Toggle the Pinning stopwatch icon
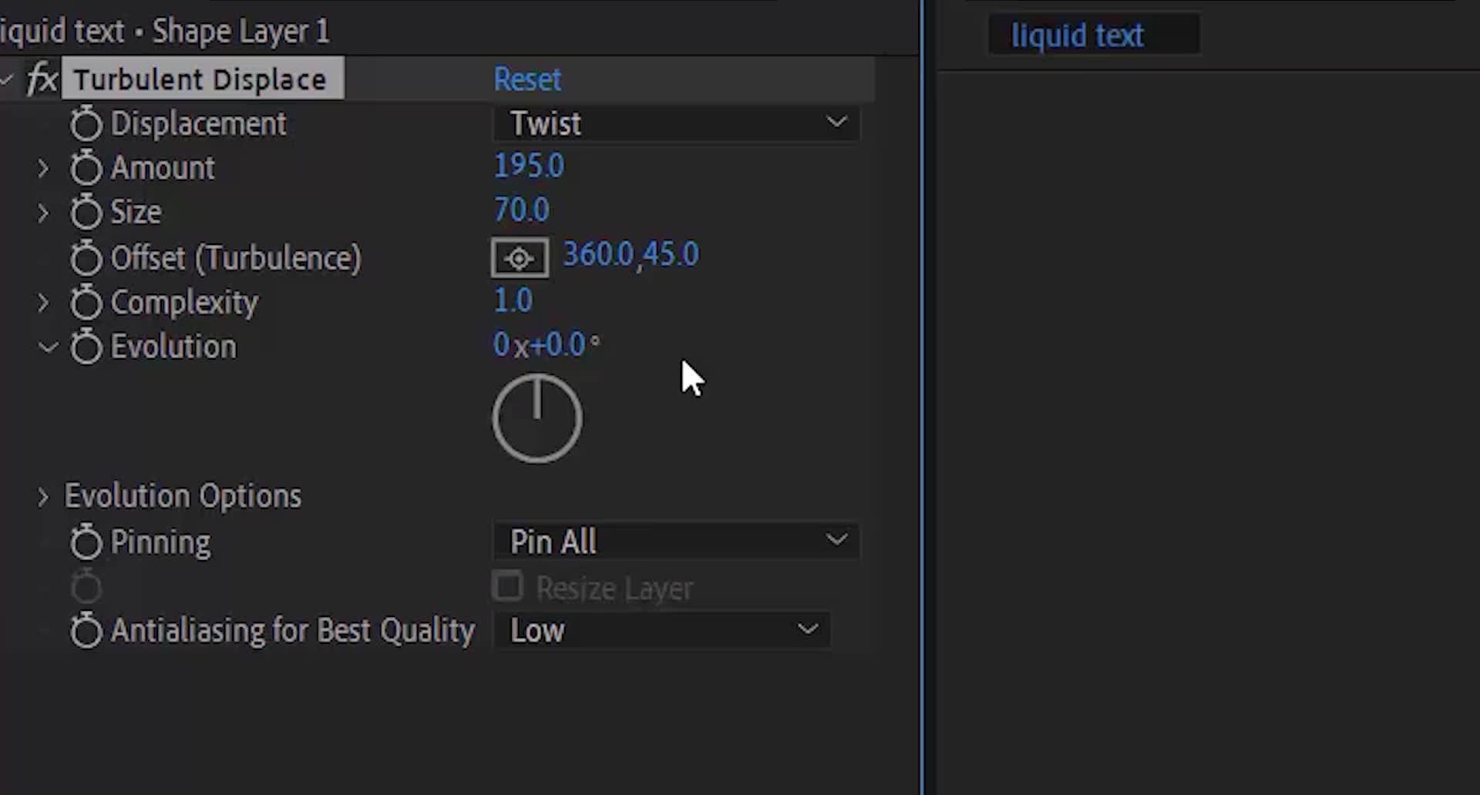The width and height of the screenshot is (1480, 795). 86,542
